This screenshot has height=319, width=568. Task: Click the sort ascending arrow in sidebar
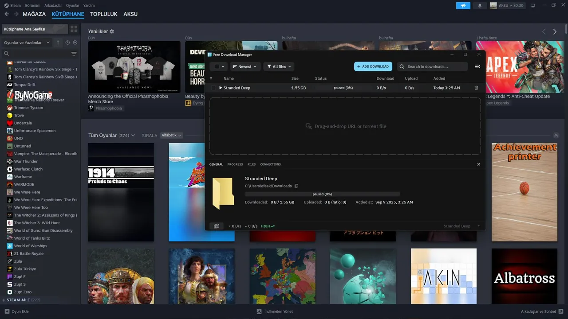click(58, 43)
